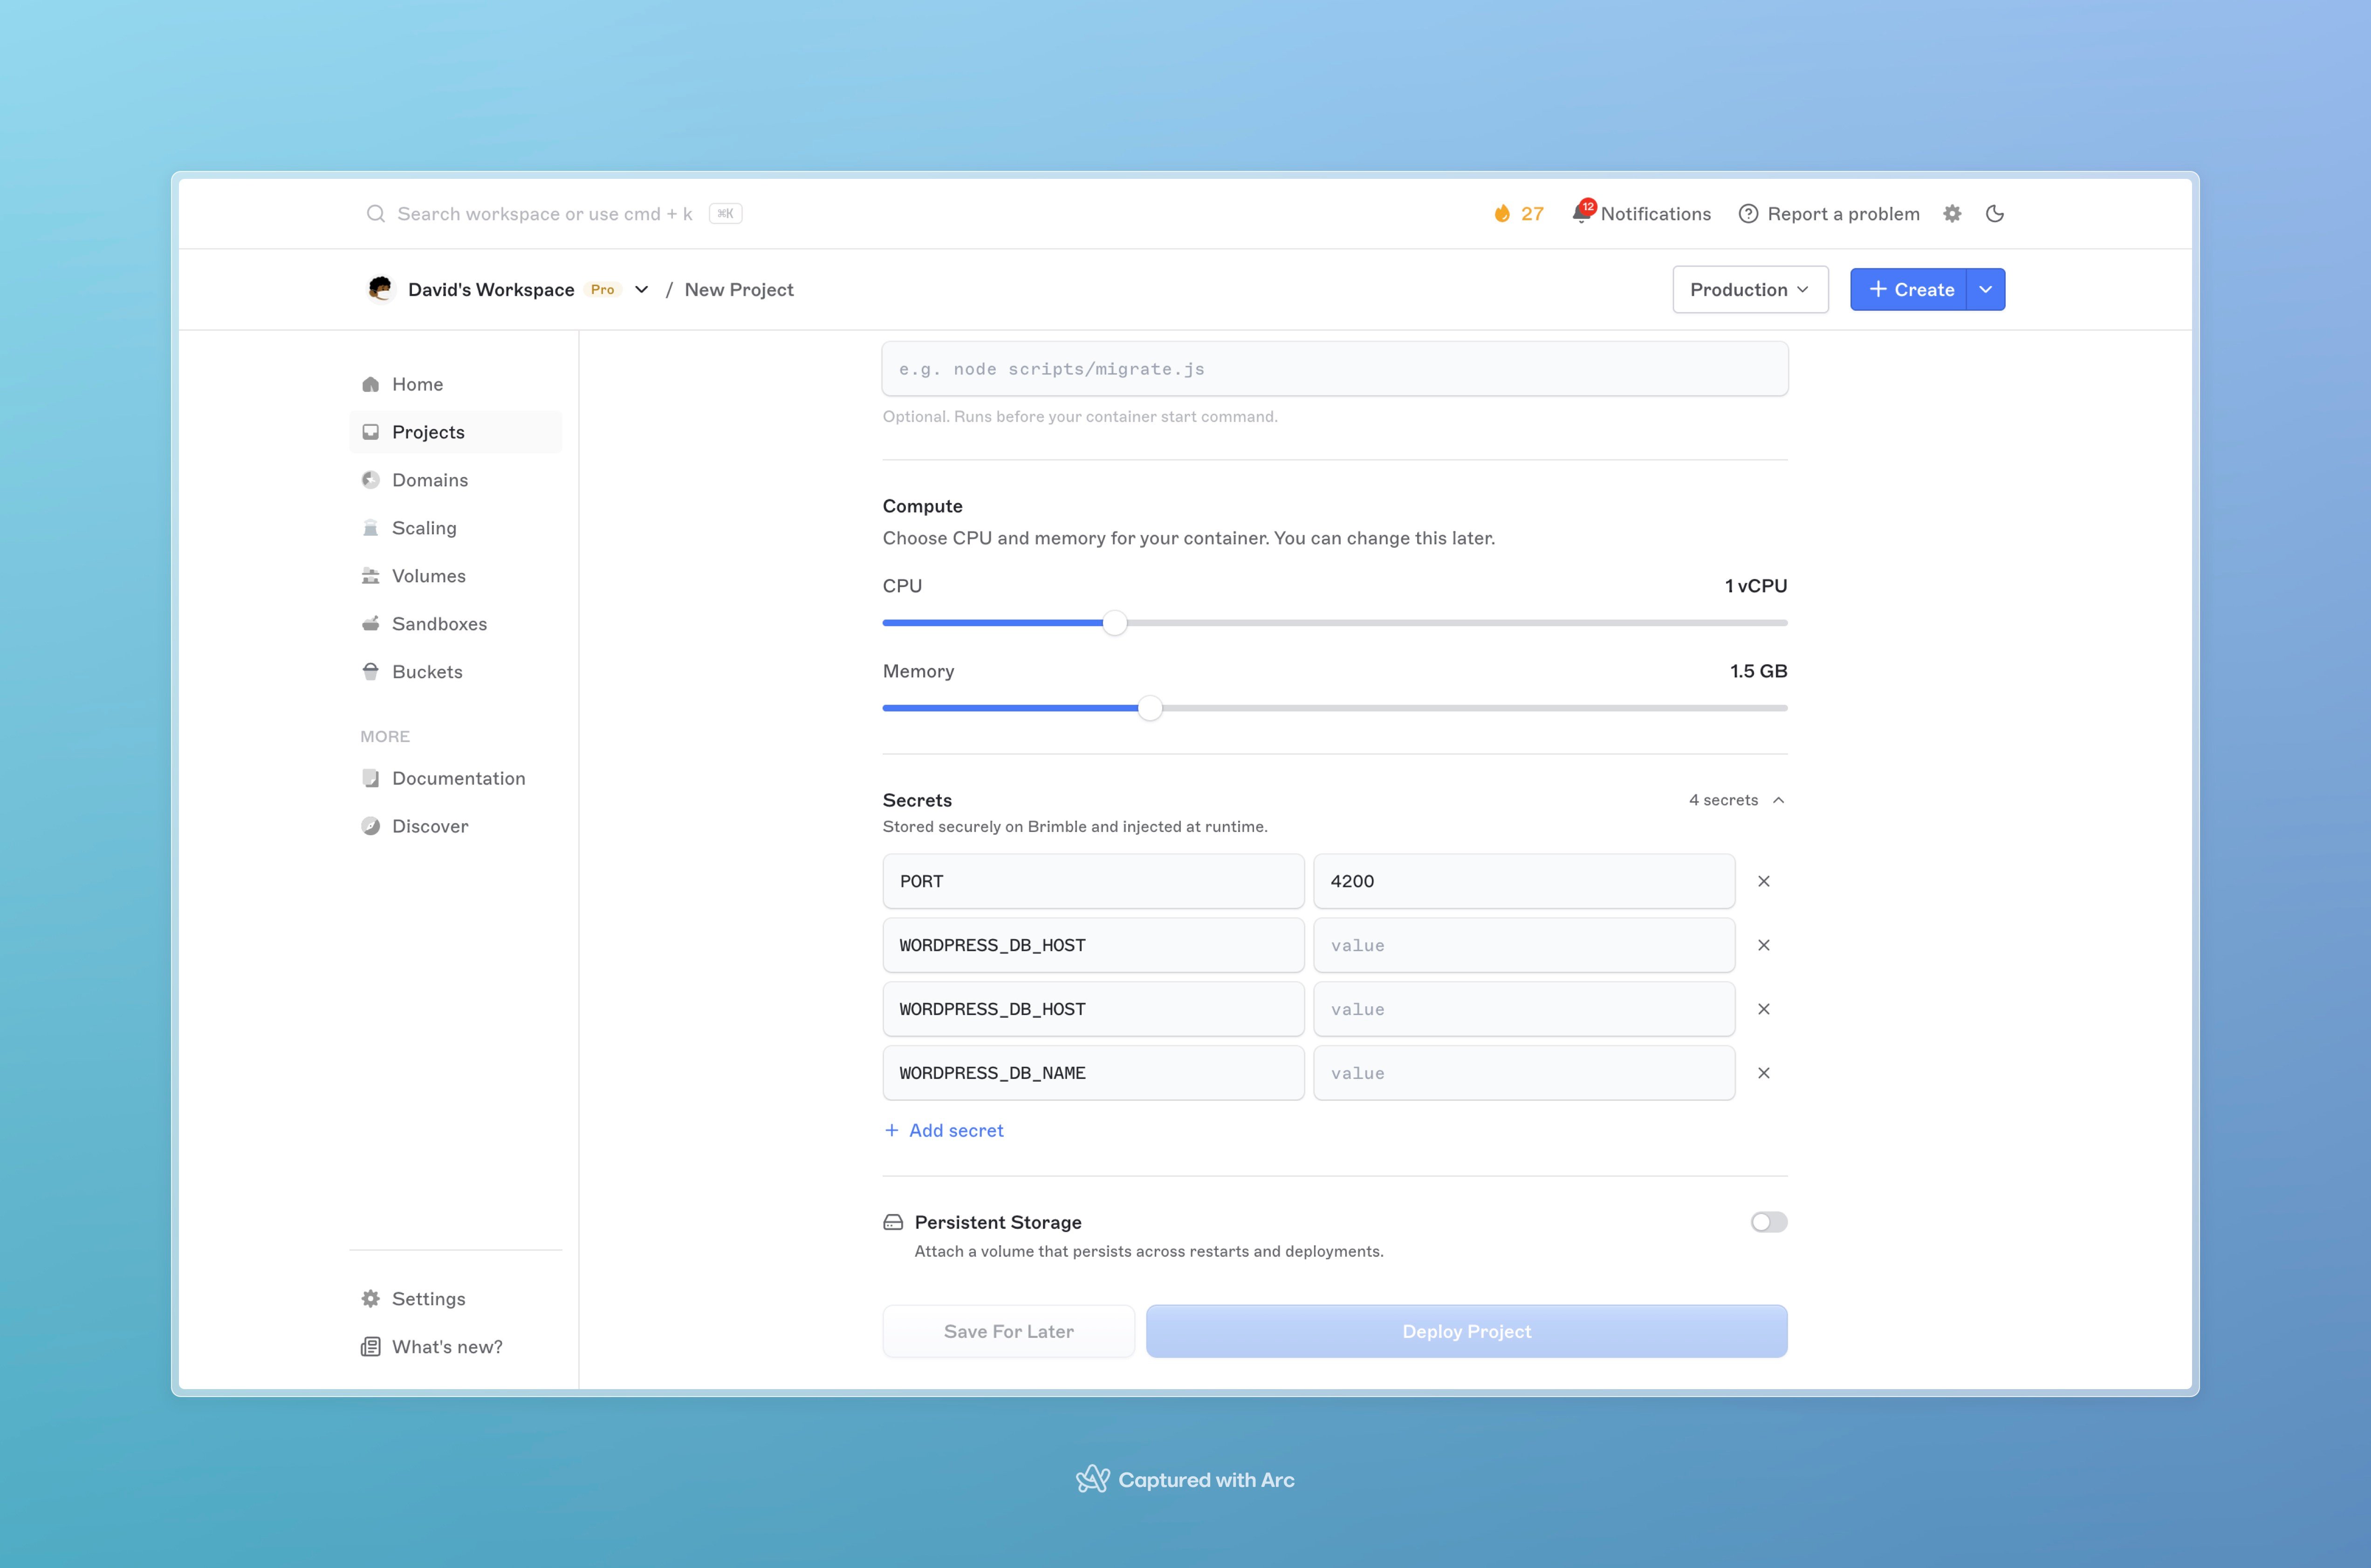Click the search magnifier icon
The width and height of the screenshot is (2371, 1568).
click(375, 214)
